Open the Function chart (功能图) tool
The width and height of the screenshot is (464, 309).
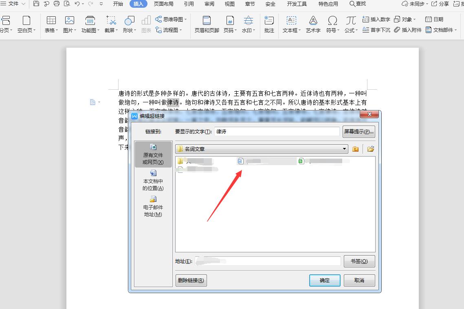[x=90, y=24]
